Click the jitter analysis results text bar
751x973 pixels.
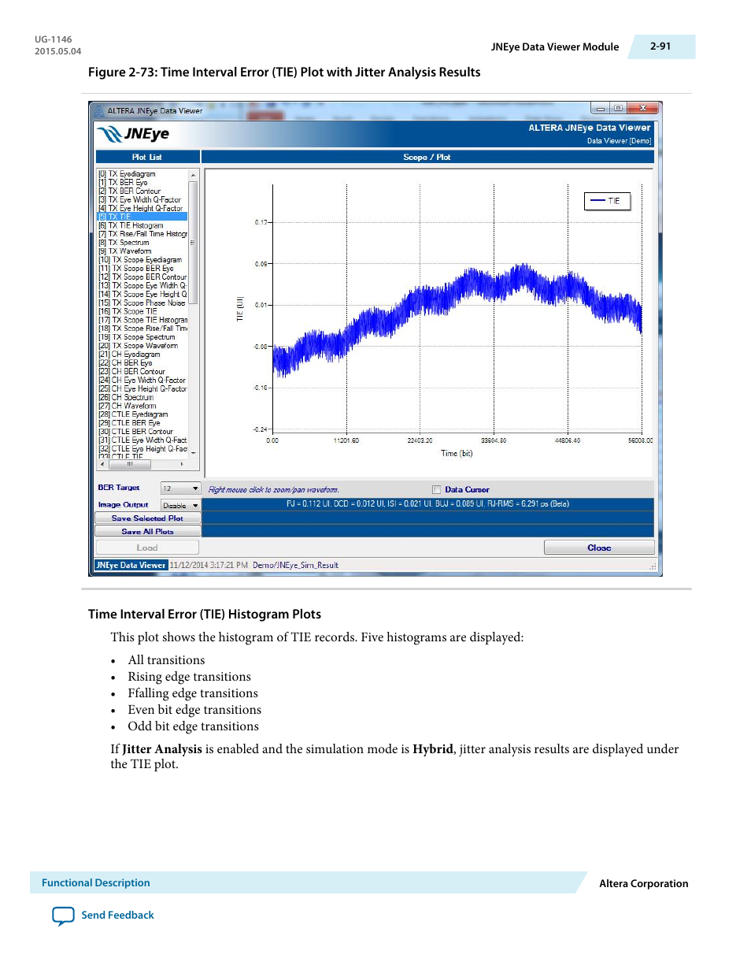tap(427, 504)
